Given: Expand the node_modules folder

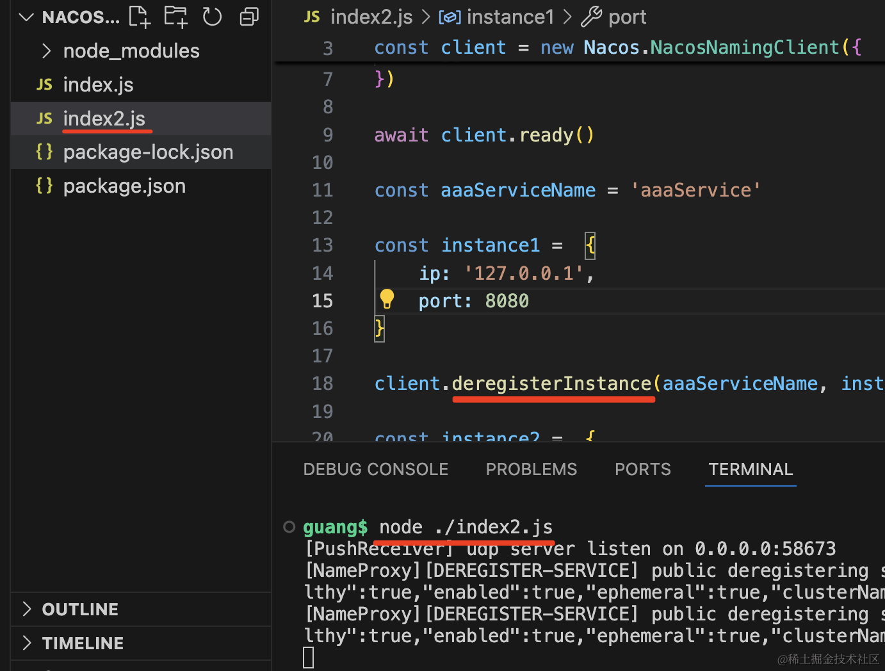Looking at the screenshot, I should (46, 51).
